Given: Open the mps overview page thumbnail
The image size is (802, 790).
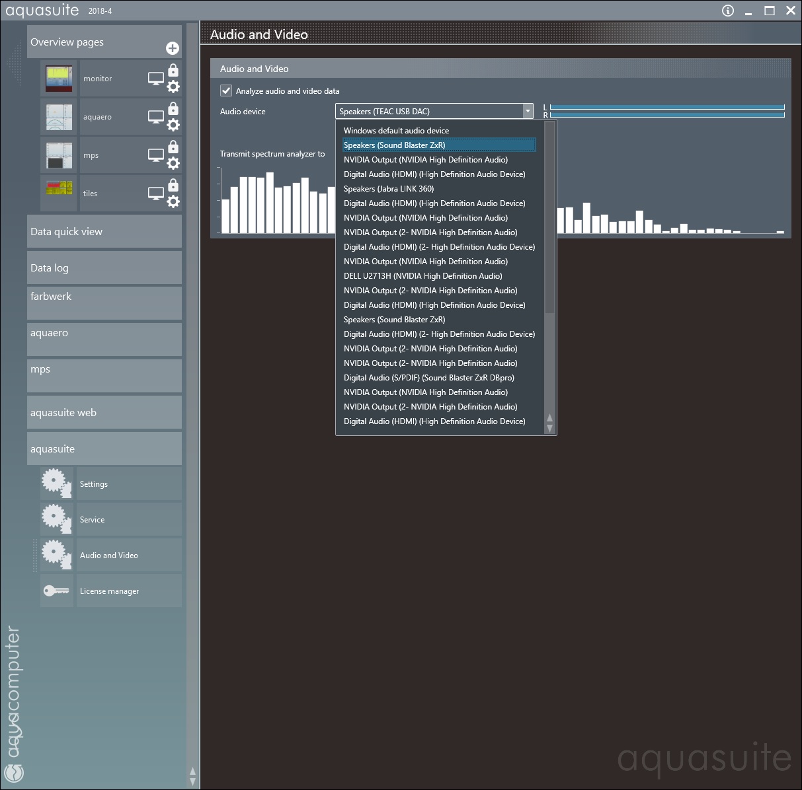Looking at the screenshot, I should click(59, 155).
